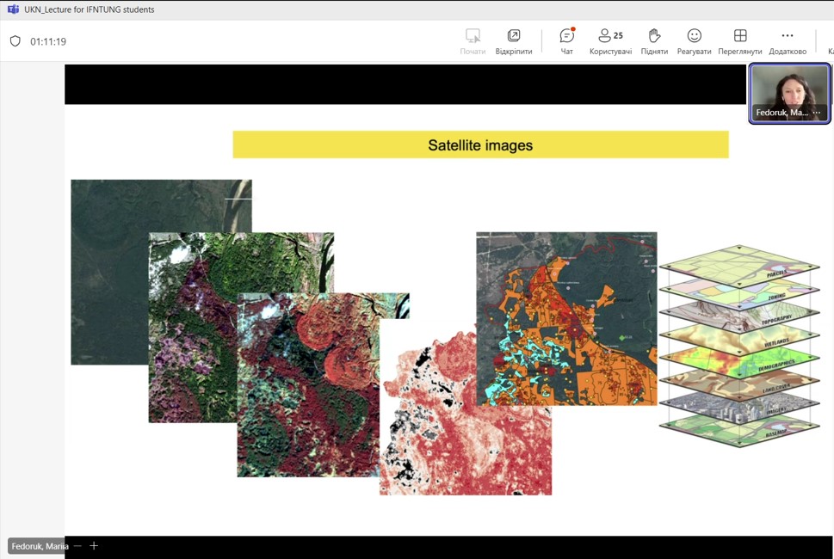Click the Fedoruk, Mariia presenter name label
This screenshot has width=834, height=559.
coord(40,546)
